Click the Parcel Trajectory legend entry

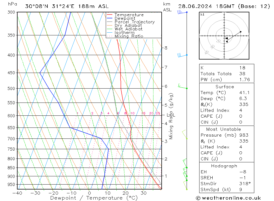coord(130,22)
